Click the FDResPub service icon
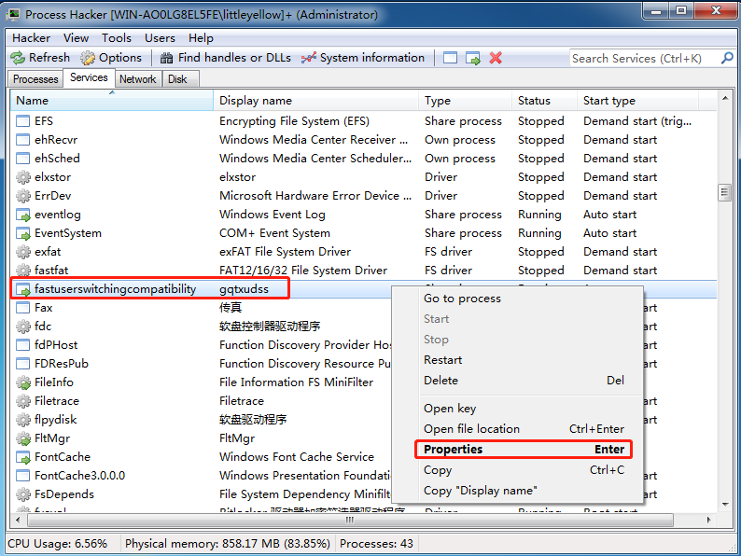Viewport: 741px width, 556px height. (x=23, y=364)
